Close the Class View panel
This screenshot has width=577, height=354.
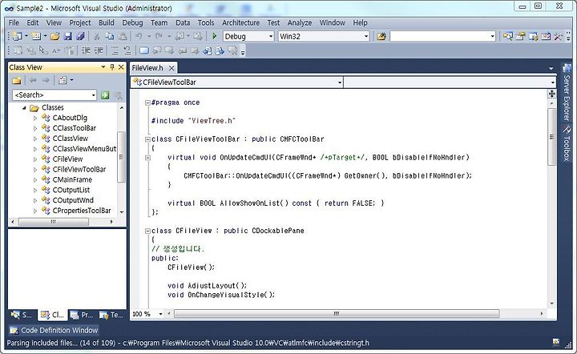[x=121, y=67]
